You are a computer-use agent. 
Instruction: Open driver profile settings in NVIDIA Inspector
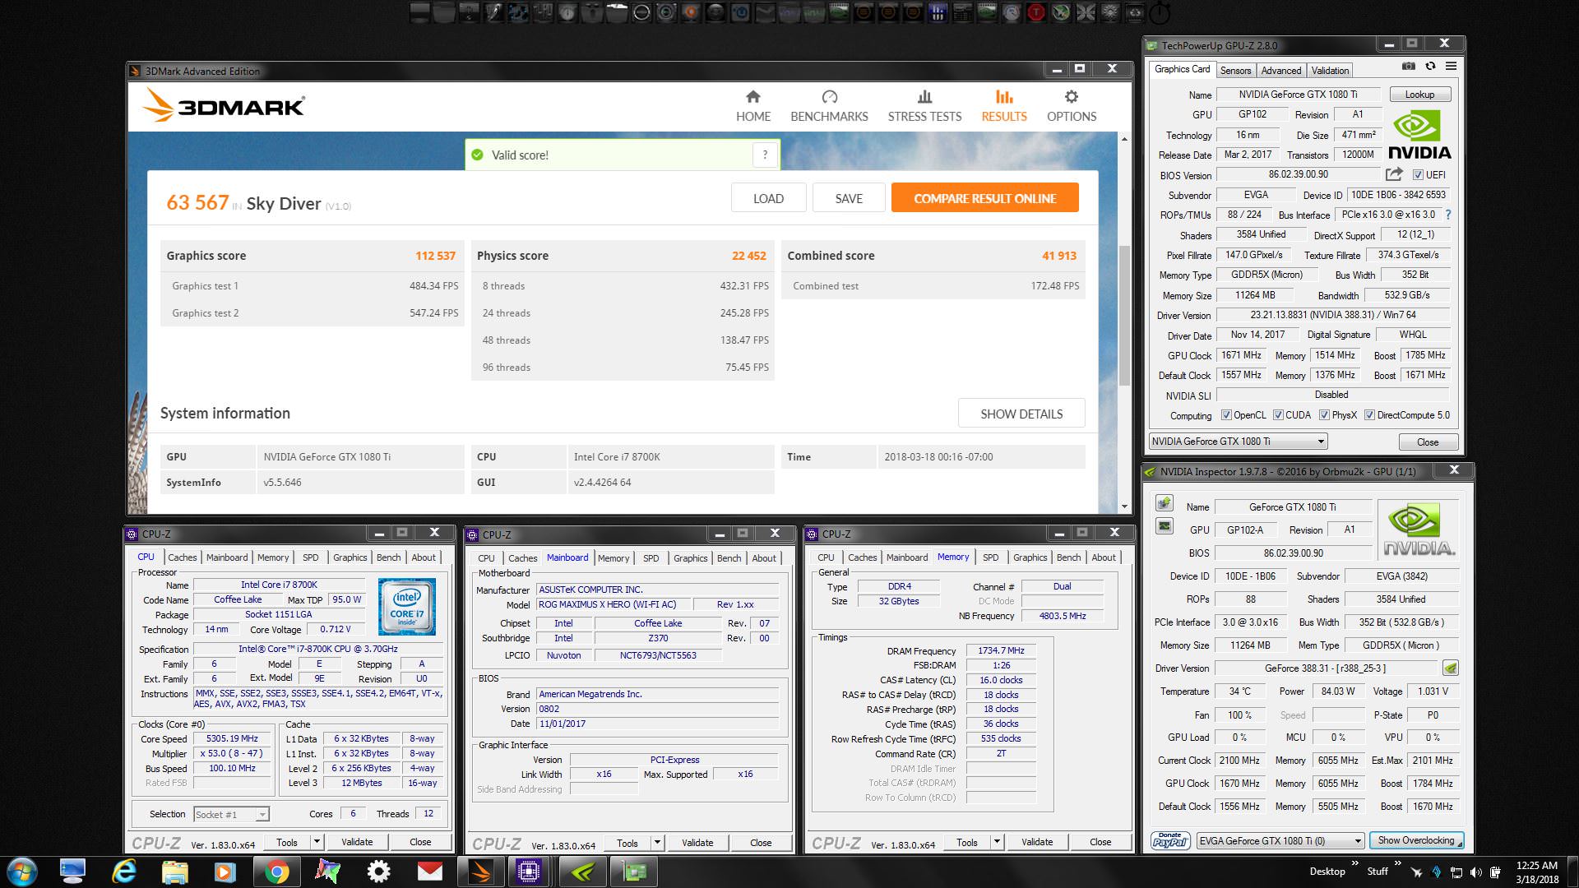1450,668
